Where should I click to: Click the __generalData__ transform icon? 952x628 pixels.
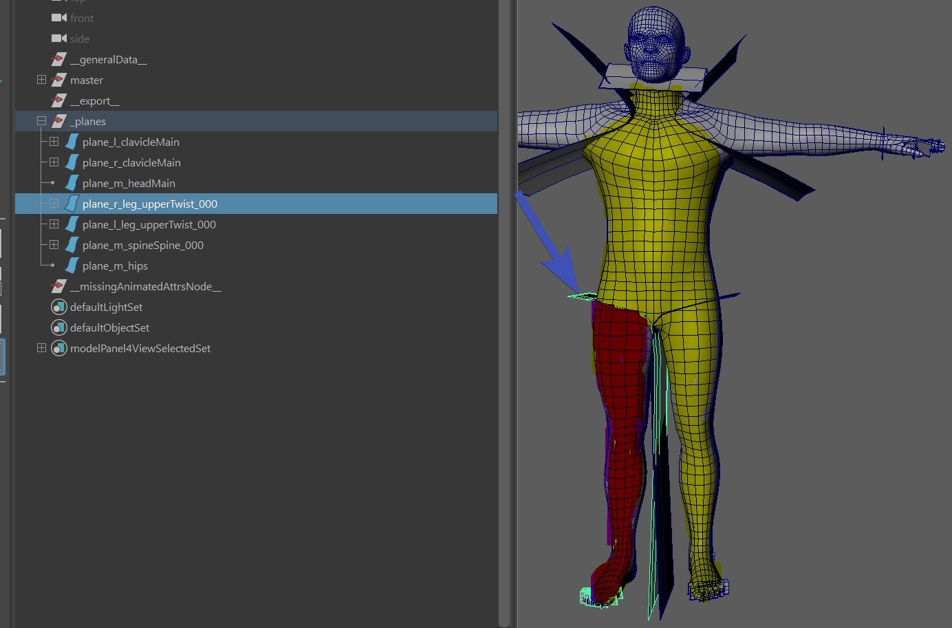pos(59,60)
